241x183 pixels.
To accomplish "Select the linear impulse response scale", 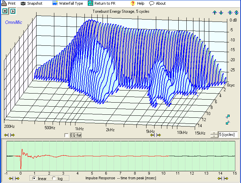I will [x=33, y=178].
